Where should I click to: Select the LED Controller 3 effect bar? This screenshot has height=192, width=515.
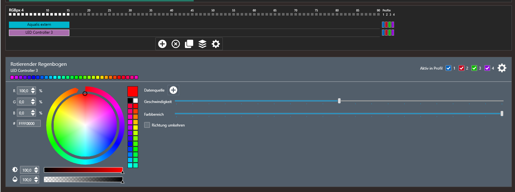point(39,32)
